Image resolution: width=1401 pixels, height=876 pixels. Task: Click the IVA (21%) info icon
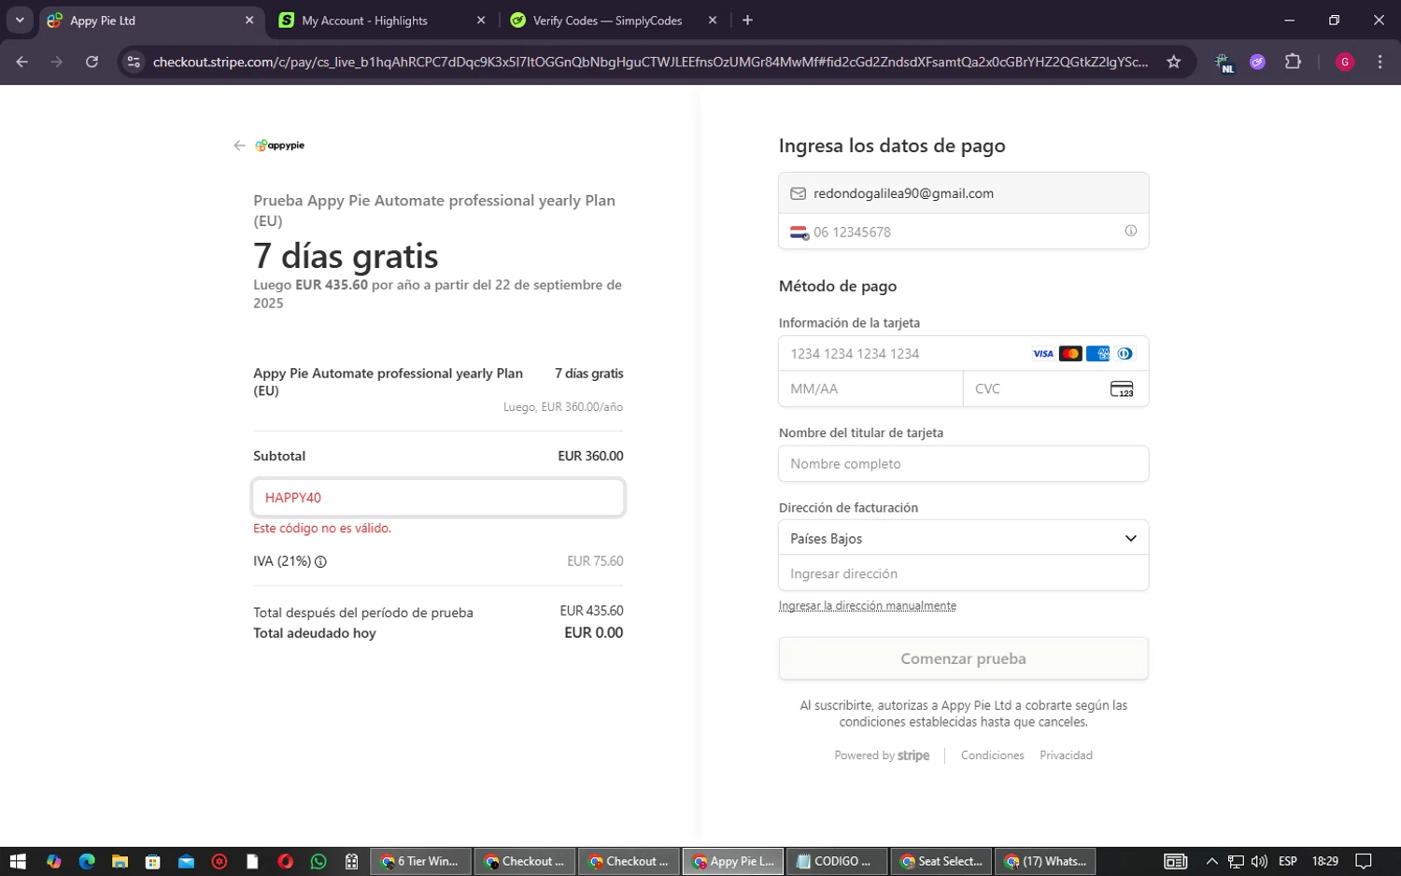click(x=320, y=562)
